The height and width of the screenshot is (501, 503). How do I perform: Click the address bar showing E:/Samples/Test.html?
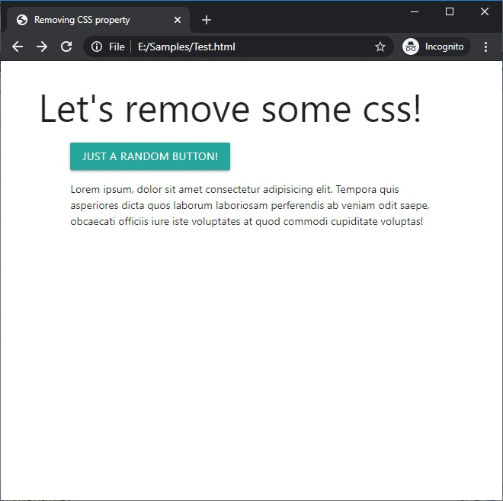click(x=239, y=47)
